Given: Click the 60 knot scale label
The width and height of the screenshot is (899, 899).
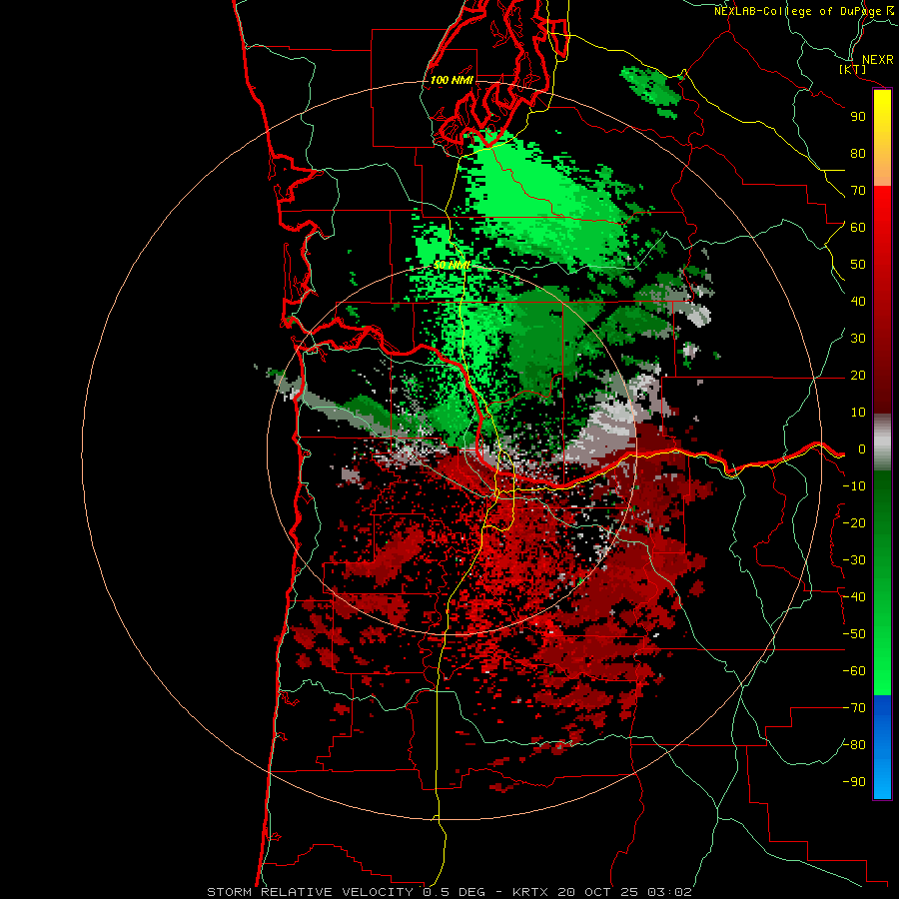Looking at the screenshot, I should point(858,228).
